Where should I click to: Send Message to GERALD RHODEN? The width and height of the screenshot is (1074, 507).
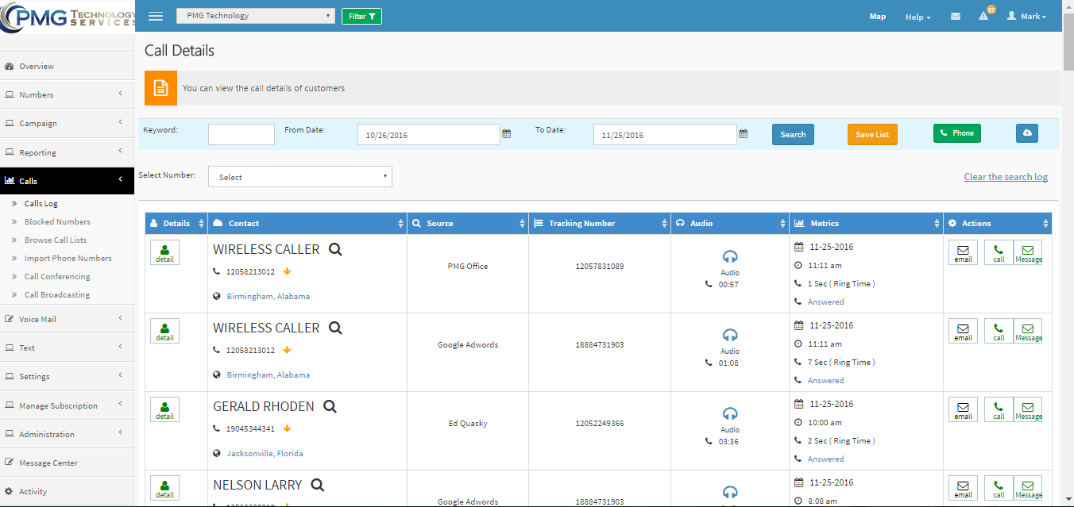click(1028, 409)
